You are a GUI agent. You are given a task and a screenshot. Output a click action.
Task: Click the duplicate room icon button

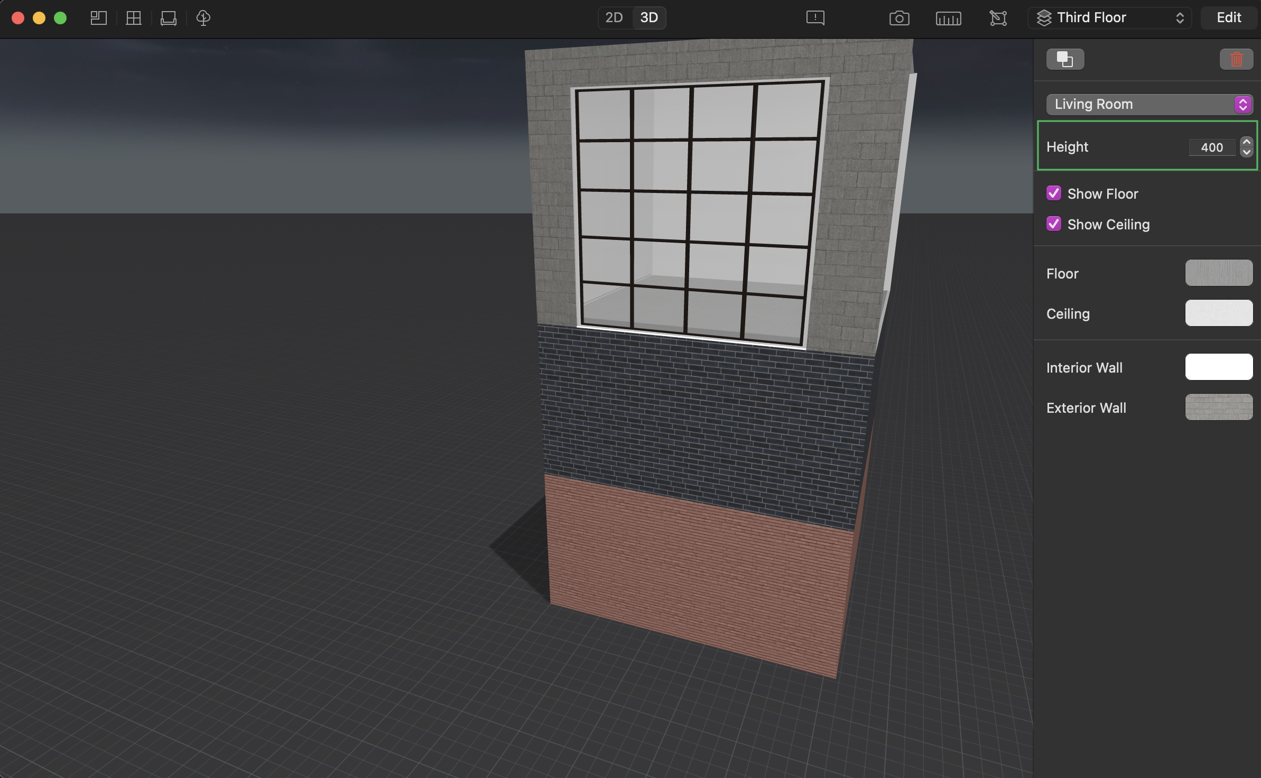pos(1065,59)
